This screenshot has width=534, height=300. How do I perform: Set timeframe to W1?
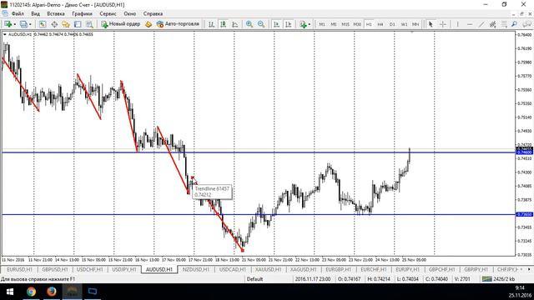tap(404, 24)
